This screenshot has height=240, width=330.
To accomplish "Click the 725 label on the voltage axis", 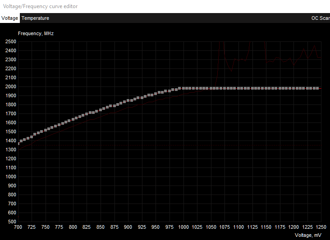I will 32,227.
